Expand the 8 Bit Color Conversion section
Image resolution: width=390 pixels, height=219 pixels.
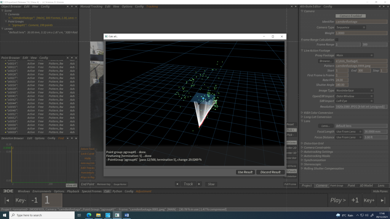302,113
